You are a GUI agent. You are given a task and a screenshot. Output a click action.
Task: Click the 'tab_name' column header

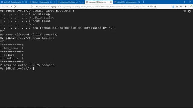coord(11,48)
